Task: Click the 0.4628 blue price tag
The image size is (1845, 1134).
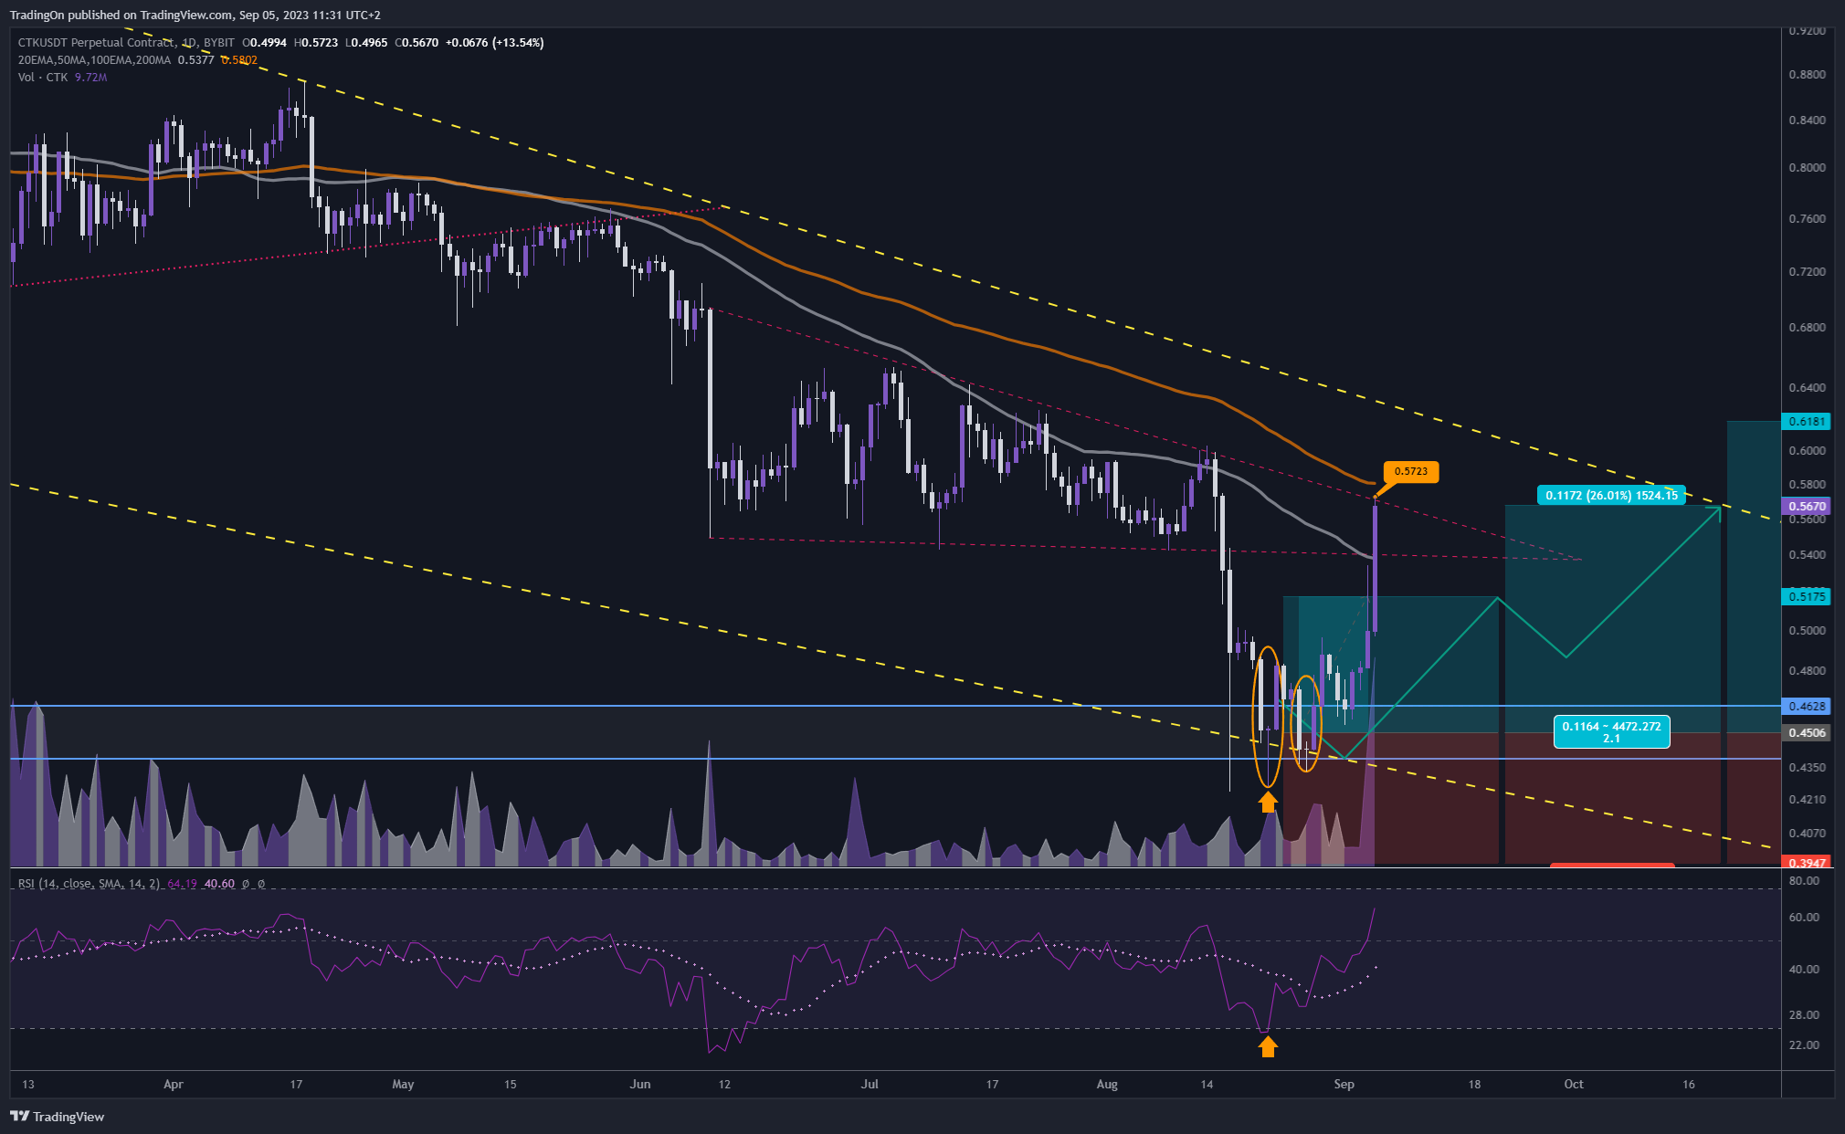Action: (x=1807, y=706)
